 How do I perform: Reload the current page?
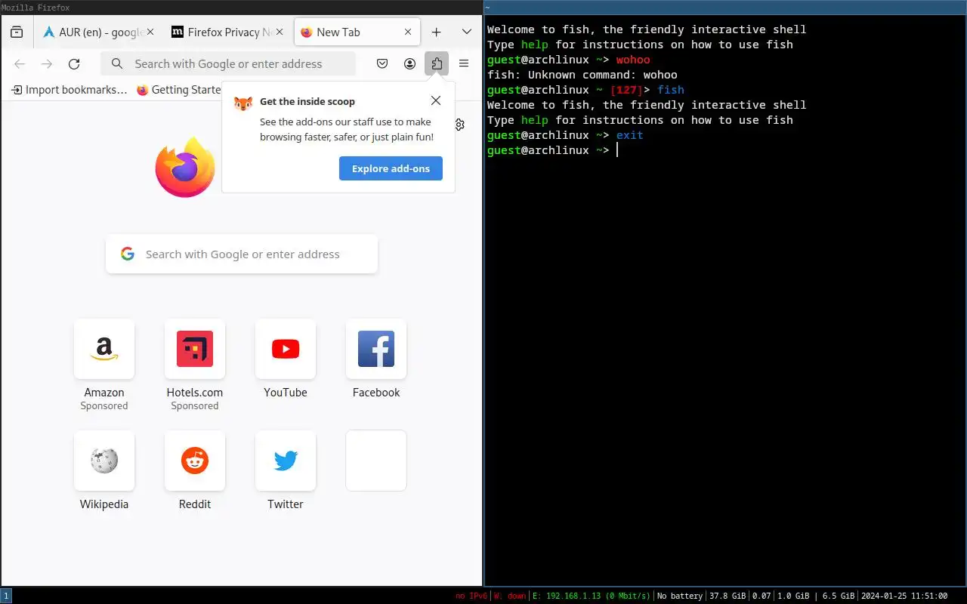(x=74, y=64)
